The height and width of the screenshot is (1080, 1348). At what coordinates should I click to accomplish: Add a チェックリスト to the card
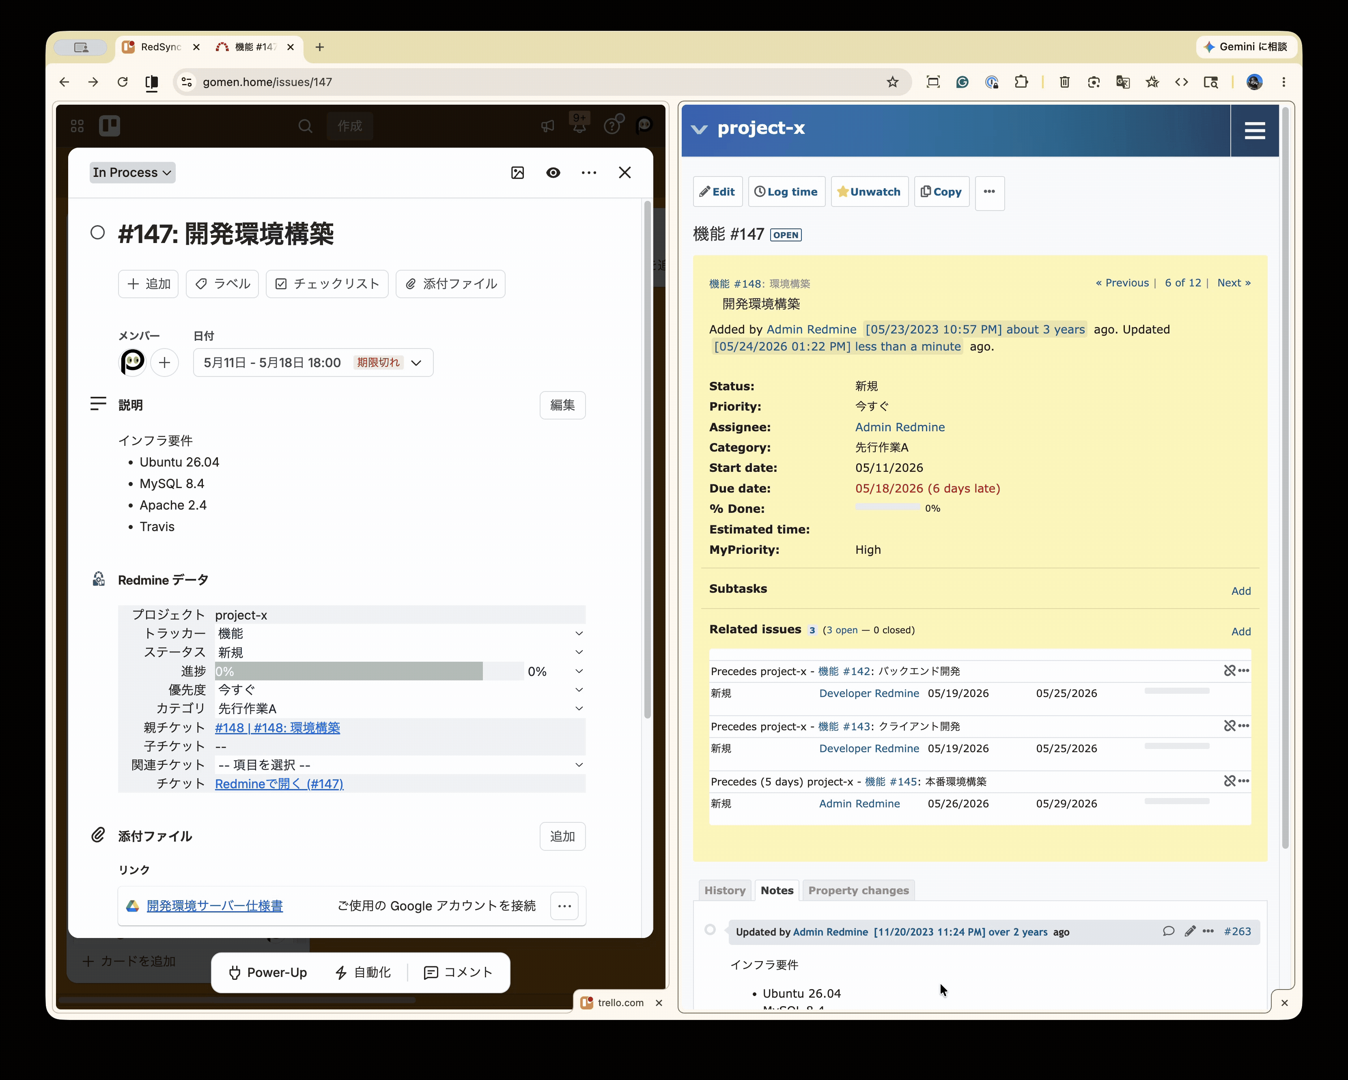click(x=327, y=284)
